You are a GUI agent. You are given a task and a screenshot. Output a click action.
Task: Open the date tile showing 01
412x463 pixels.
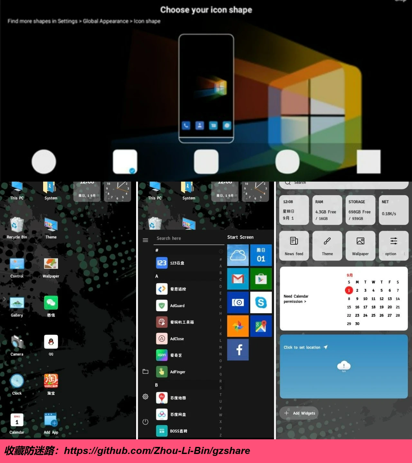(x=261, y=255)
